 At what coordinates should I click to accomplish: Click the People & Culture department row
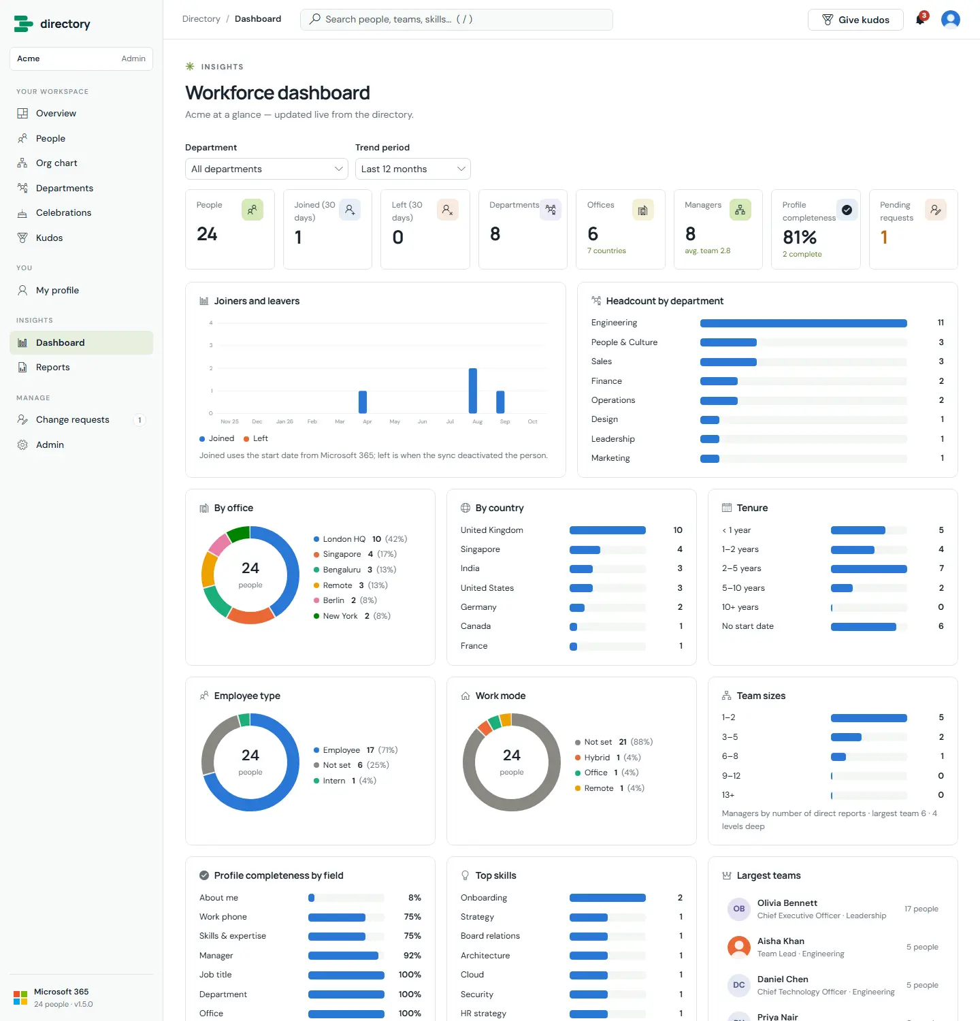click(768, 342)
